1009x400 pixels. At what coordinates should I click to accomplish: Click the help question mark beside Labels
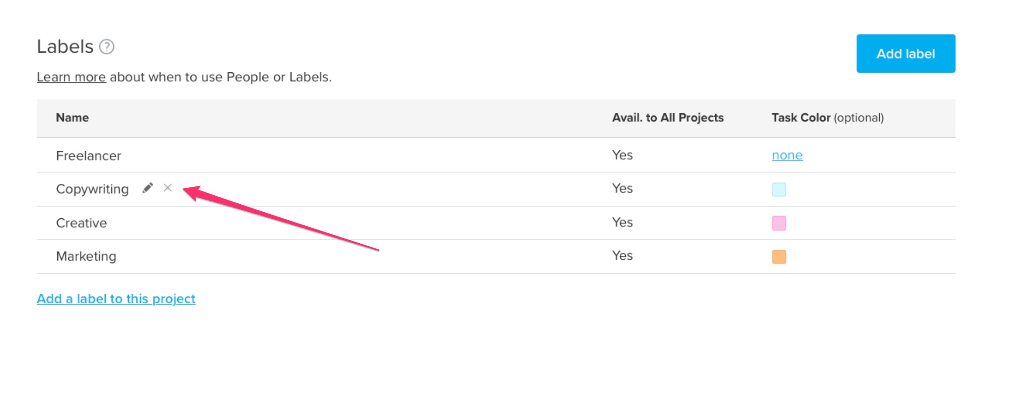[107, 46]
